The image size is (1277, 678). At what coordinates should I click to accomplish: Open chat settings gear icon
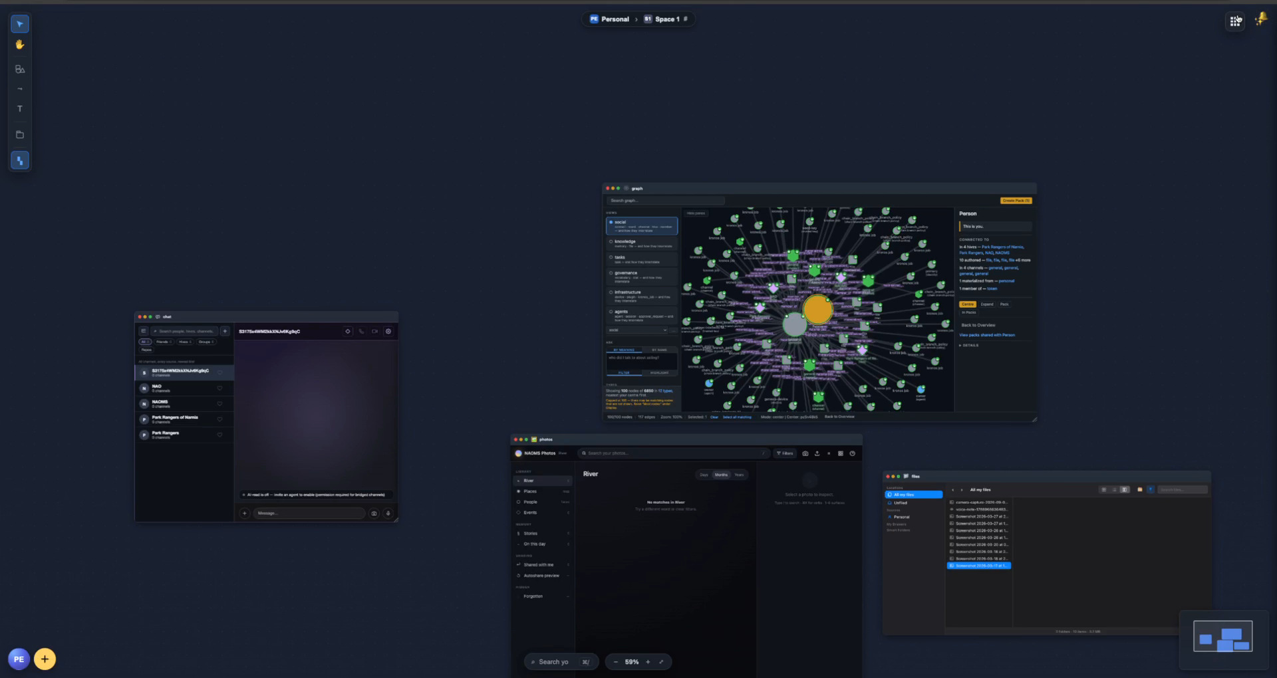coord(388,331)
